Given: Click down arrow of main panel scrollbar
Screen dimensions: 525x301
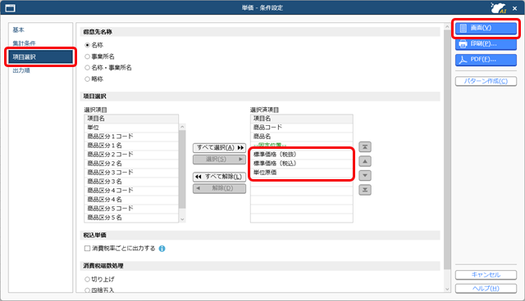Looking at the screenshot, I should click(447, 290).
